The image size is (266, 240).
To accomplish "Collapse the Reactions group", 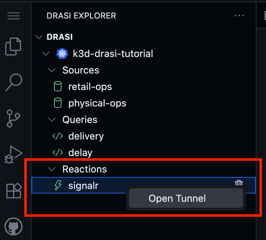I will pos(52,169).
